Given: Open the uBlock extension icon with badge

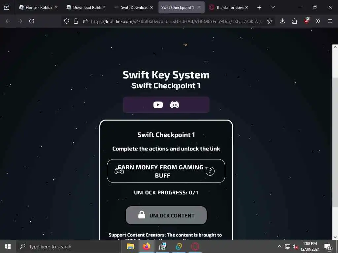Looking at the screenshot, I should click(x=307, y=21).
